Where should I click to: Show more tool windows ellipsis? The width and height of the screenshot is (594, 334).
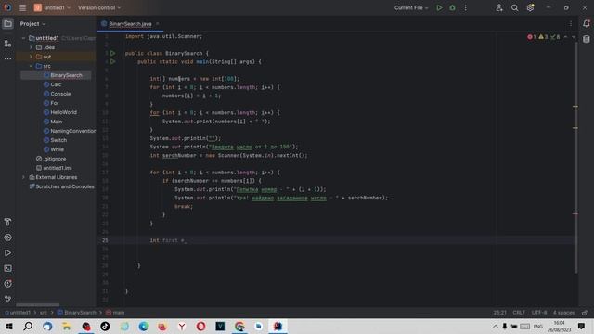click(x=7, y=58)
